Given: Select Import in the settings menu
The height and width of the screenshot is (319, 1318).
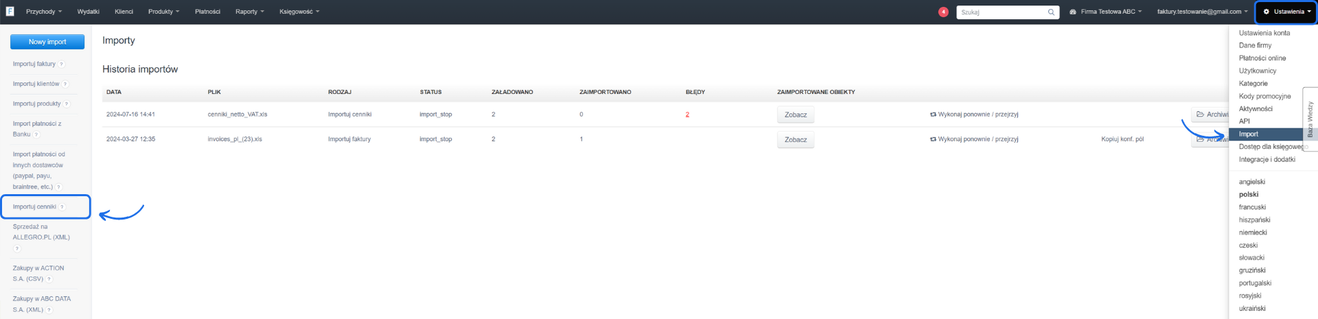Looking at the screenshot, I should tap(1249, 134).
